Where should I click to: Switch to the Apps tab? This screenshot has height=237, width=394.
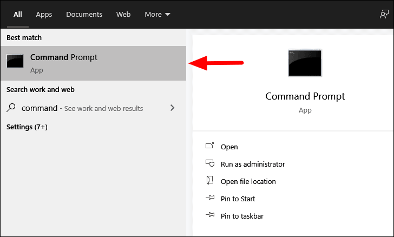44,14
